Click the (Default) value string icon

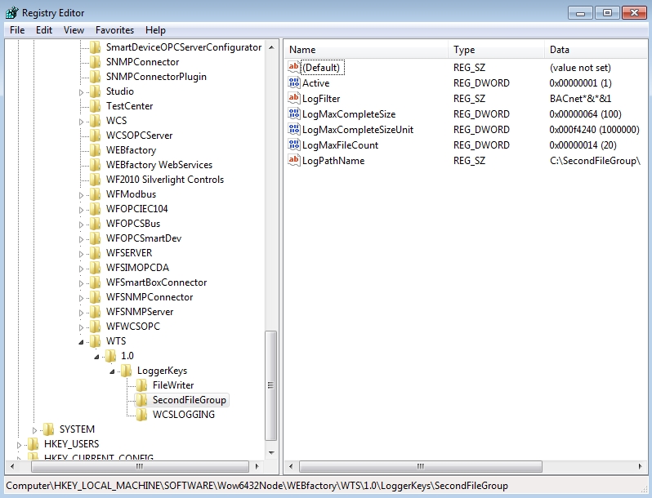294,67
